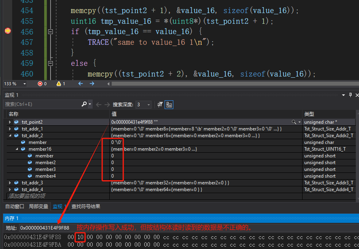Screen dimensions: 359x249
Task: Click the TRACE call on line 457
Action: click(98, 42)
